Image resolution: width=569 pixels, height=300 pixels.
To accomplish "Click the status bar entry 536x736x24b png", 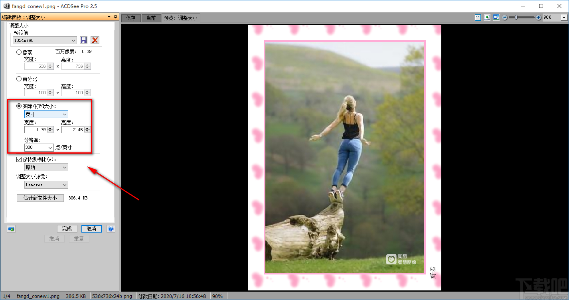I will (113, 296).
